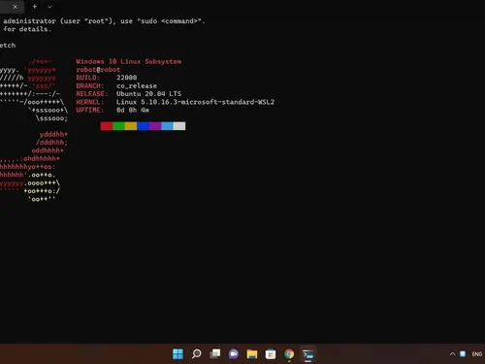This screenshot has width=485, height=364.
Task: Click the white color block
Action: click(x=179, y=126)
